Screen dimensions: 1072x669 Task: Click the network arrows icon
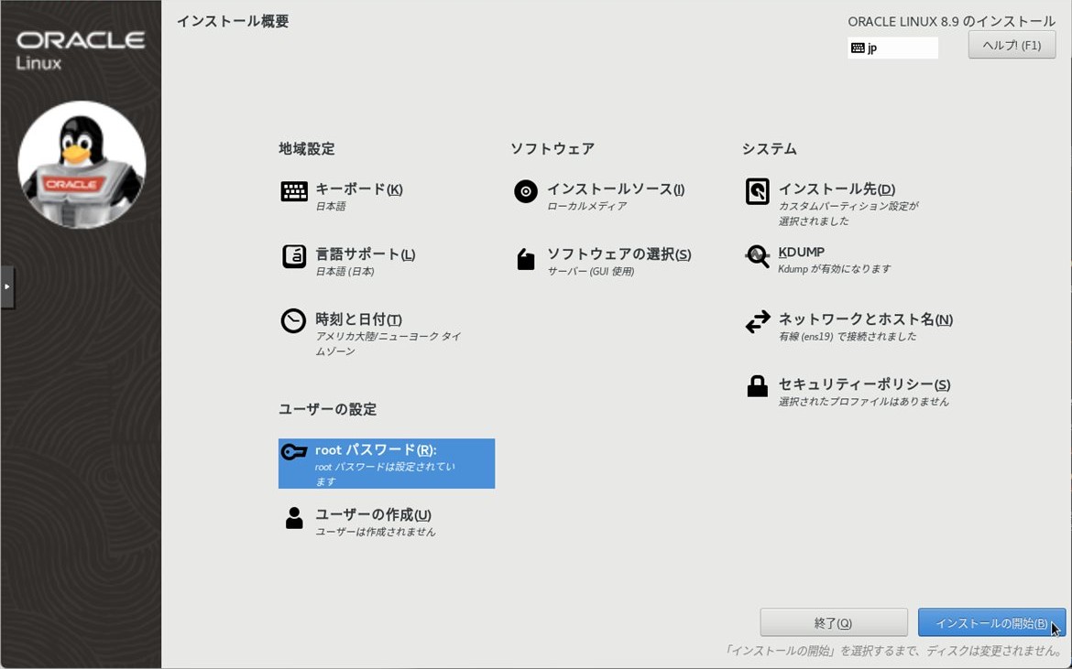pos(757,321)
